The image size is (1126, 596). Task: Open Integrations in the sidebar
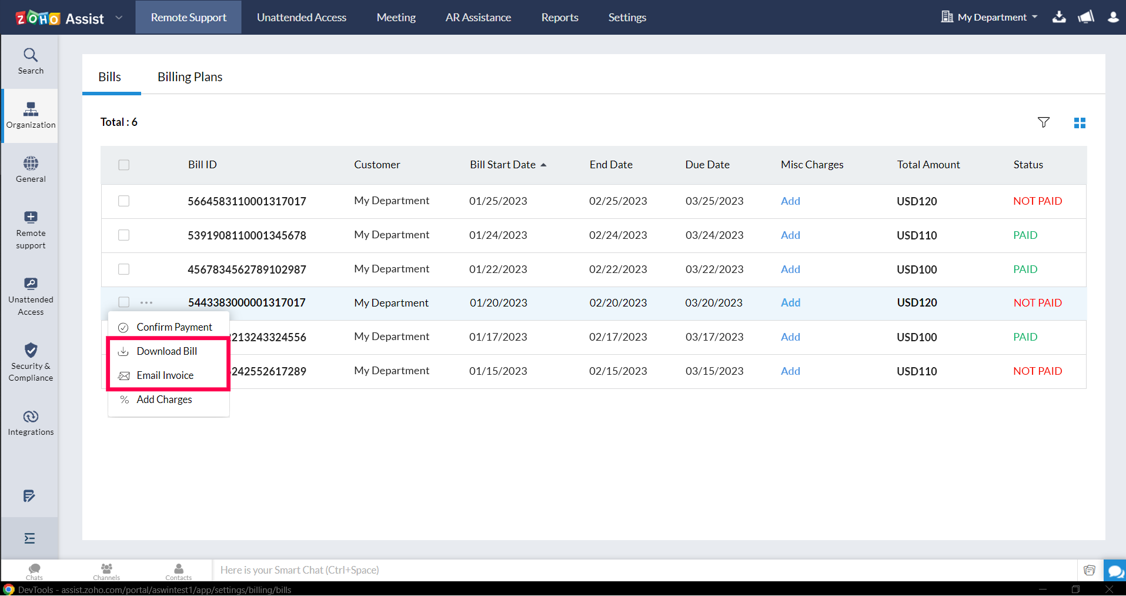tap(31, 423)
